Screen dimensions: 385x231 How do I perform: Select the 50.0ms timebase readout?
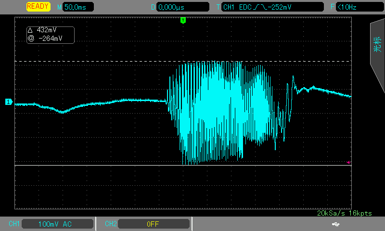coord(78,7)
